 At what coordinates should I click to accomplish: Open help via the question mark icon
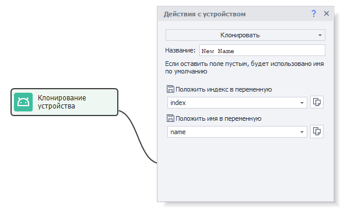pyautogui.click(x=314, y=13)
